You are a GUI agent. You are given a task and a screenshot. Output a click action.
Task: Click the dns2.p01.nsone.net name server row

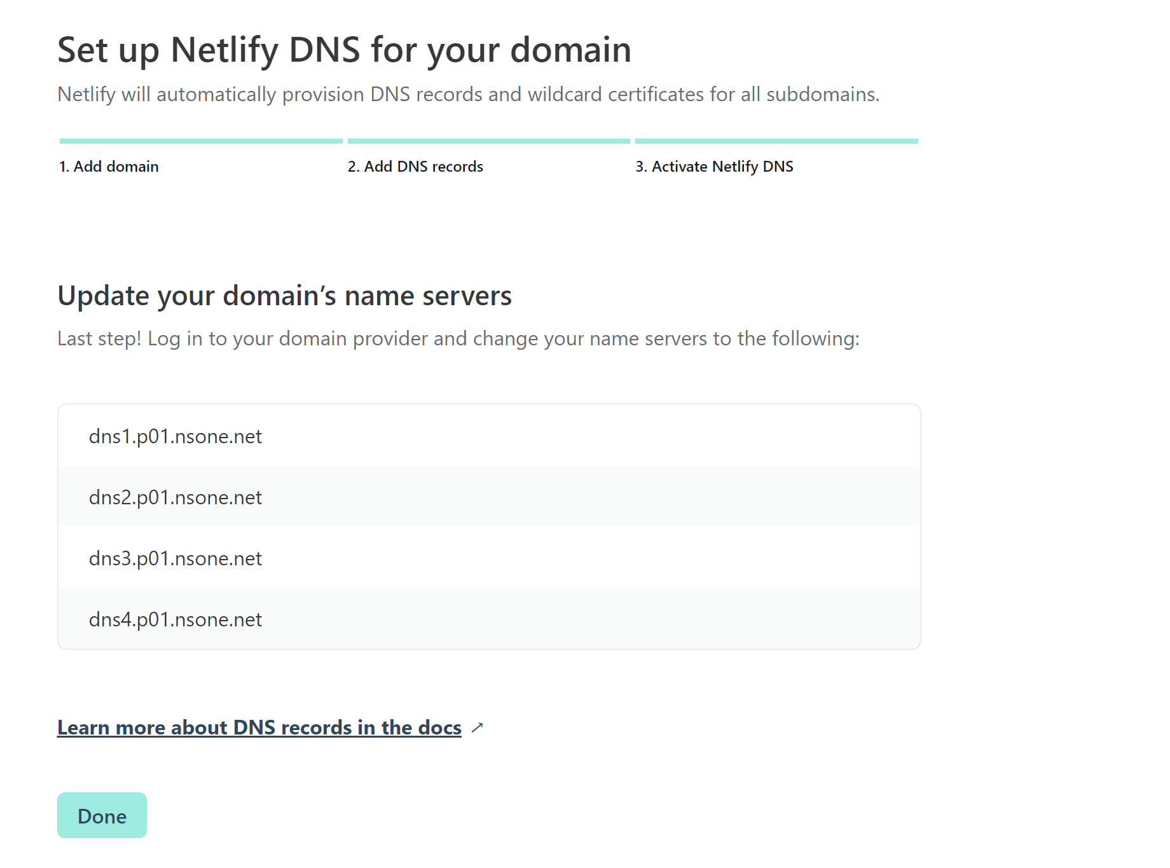[x=489, y=497]
